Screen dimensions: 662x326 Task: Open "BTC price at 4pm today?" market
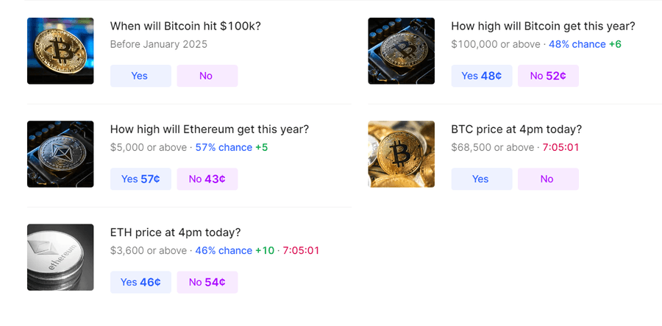click(516, 130)
